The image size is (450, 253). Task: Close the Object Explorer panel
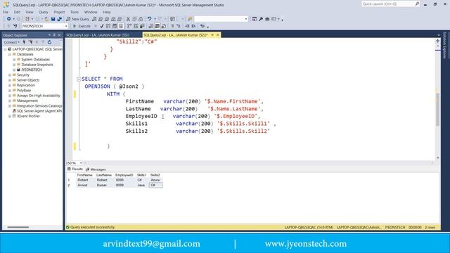[x=59, y=35]
